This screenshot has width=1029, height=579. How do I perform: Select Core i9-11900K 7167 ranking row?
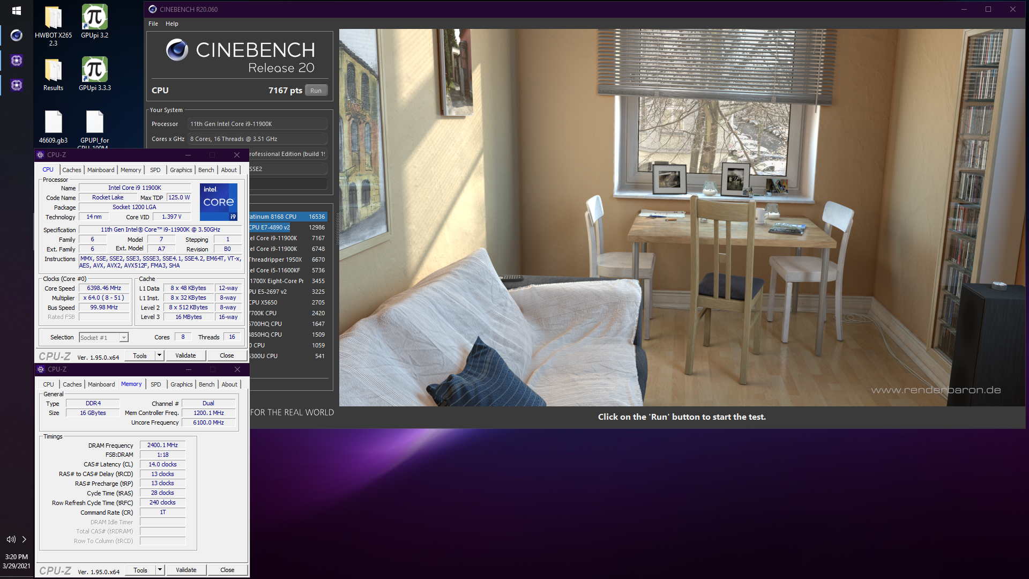point(288,238)
